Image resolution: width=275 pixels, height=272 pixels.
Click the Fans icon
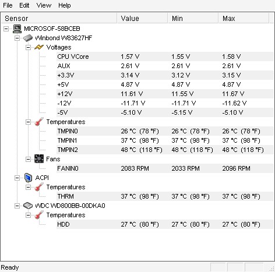39,159
